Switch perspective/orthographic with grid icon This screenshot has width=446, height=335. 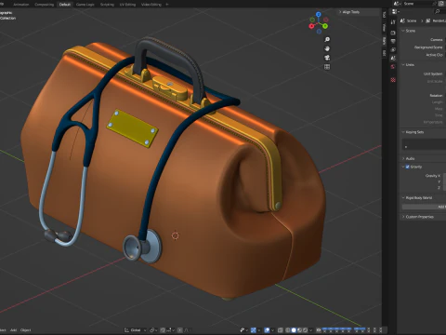click(x=327, y=67)
